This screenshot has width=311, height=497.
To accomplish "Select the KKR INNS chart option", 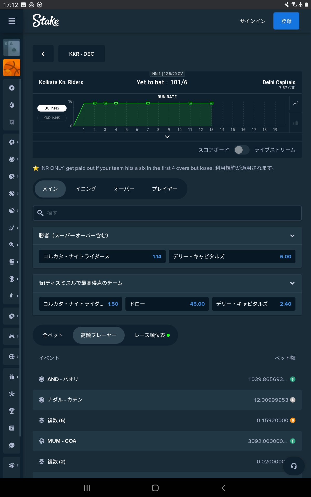I will tap(52, 118).
